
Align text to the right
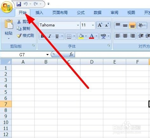pos(132,36)
